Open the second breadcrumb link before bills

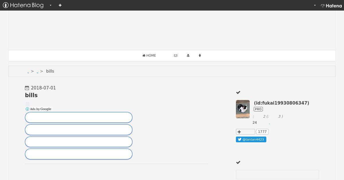(x=38, y=72)
